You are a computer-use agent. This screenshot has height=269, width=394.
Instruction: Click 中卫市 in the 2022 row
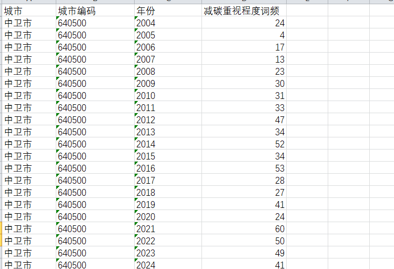(x=29, y=241)
